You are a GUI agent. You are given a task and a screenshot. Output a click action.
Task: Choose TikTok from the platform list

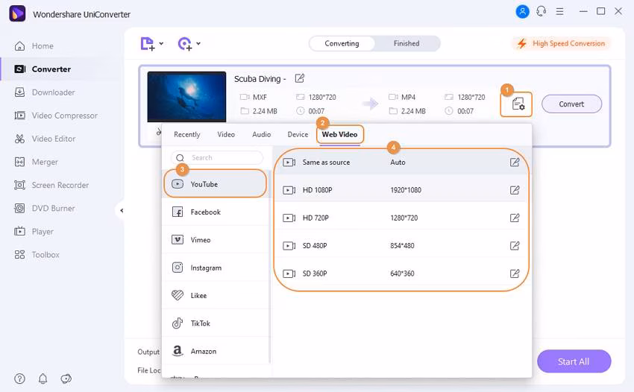coord(216,323)
